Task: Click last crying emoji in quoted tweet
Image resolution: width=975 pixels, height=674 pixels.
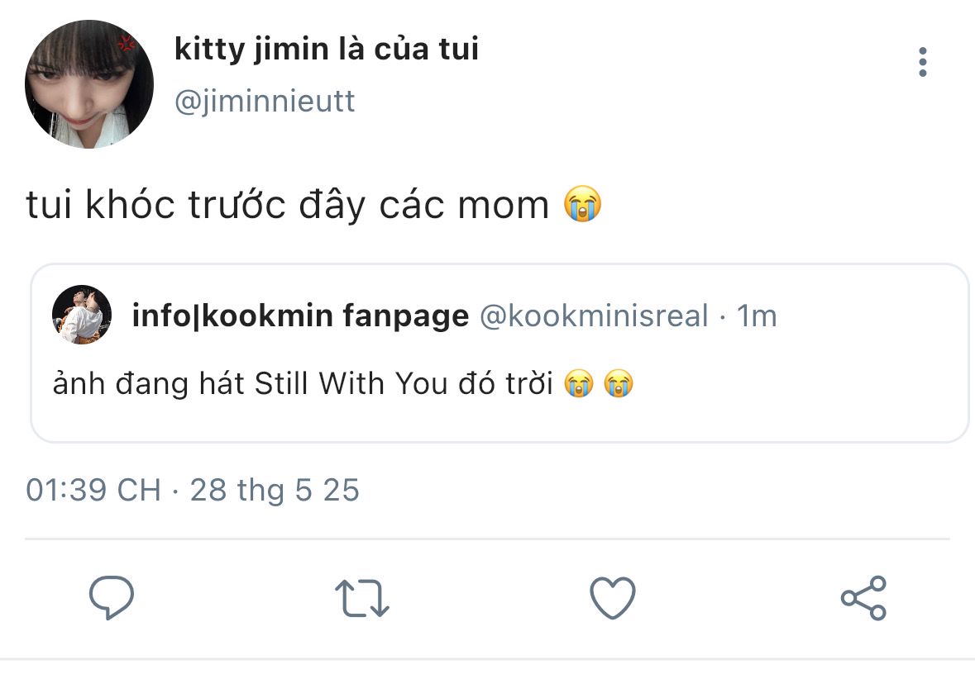Action: click(619, 384)
